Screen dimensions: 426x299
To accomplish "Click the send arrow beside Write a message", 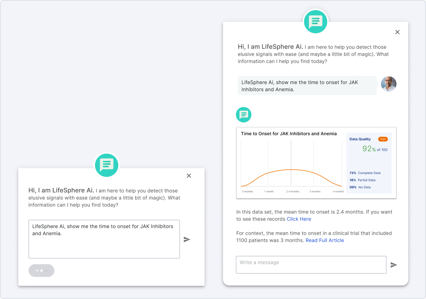I will [394, 265].
